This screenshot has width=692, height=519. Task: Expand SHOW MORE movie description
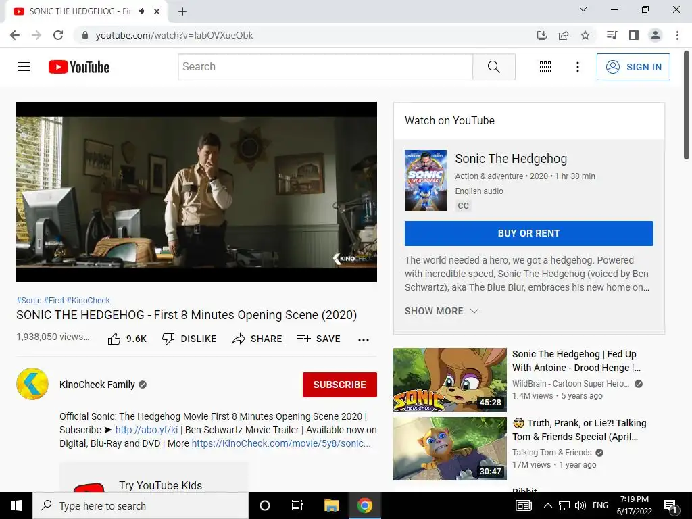click(x=441, y=311)
